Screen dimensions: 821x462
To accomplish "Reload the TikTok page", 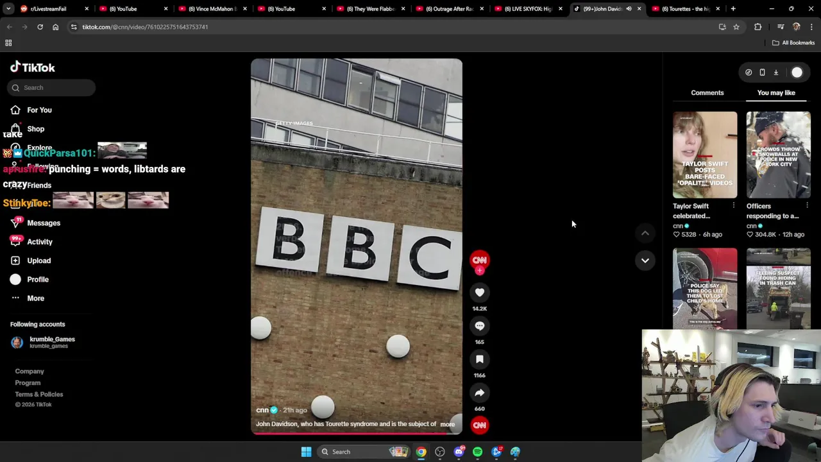I will (x=40, y=27).
